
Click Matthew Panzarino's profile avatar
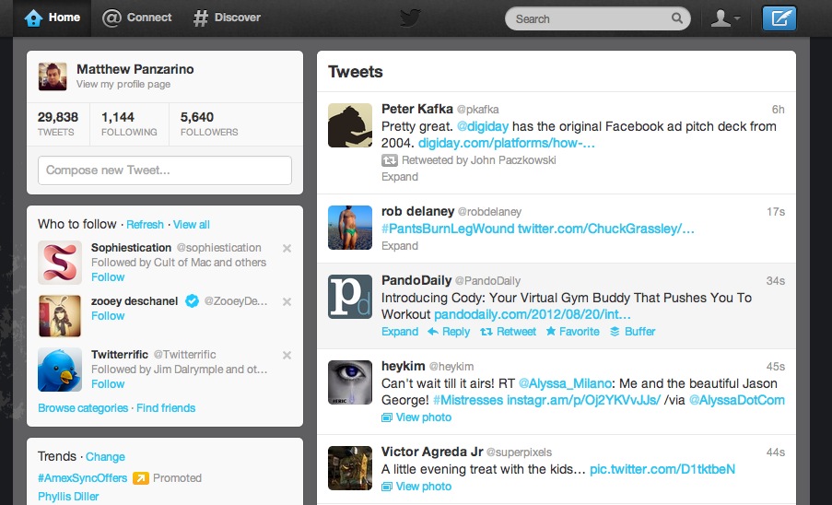[x=53, y=76]
